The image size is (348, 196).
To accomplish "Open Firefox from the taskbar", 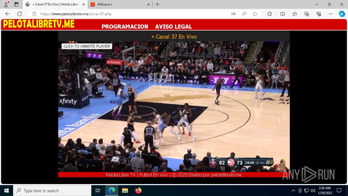I will [138, 191].
